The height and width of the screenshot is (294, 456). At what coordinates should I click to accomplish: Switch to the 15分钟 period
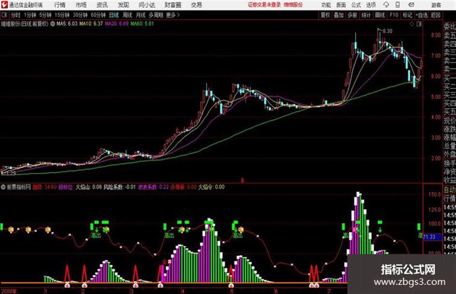(x=62, y=15)
